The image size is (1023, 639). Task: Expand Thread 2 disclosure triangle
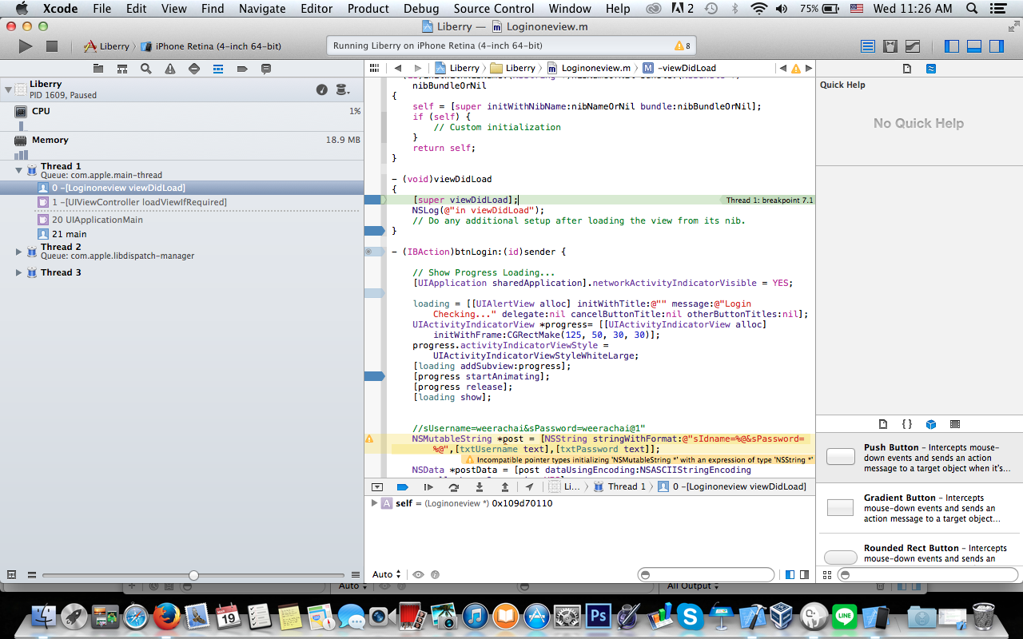click(x=19, y=252)
